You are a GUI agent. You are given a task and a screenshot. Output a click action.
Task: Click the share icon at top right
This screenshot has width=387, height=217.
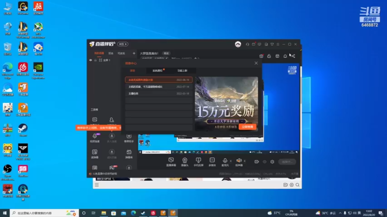click(x=293, y=56)
